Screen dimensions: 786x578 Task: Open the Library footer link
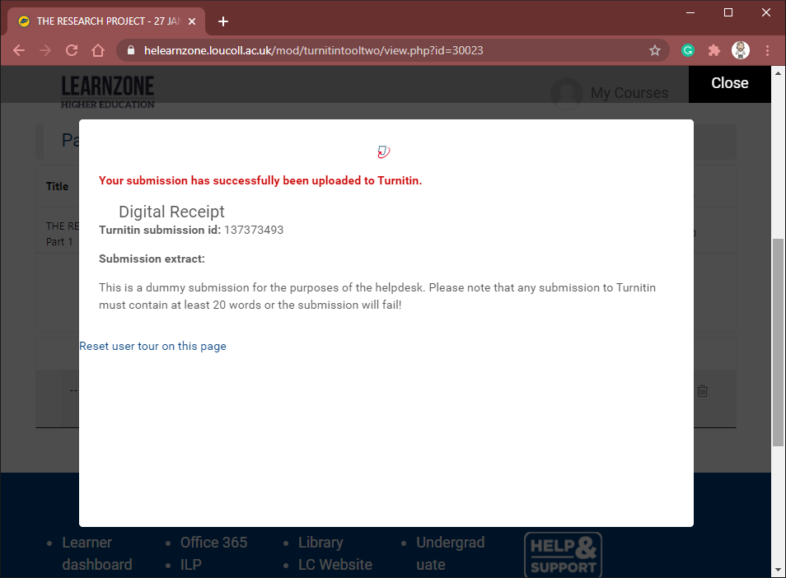point(320,543)
